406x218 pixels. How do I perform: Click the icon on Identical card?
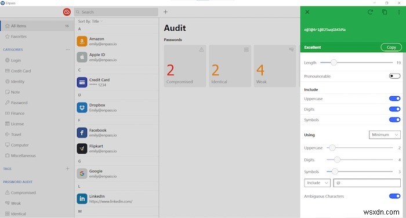point(246,49)
